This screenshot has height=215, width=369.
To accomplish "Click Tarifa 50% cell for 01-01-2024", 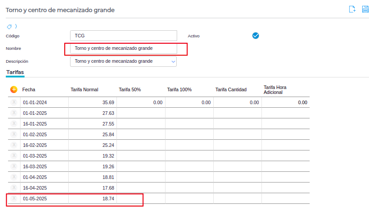I will [141, 102].
